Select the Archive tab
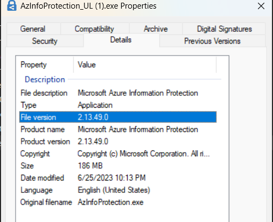 (x=156, y=29)
